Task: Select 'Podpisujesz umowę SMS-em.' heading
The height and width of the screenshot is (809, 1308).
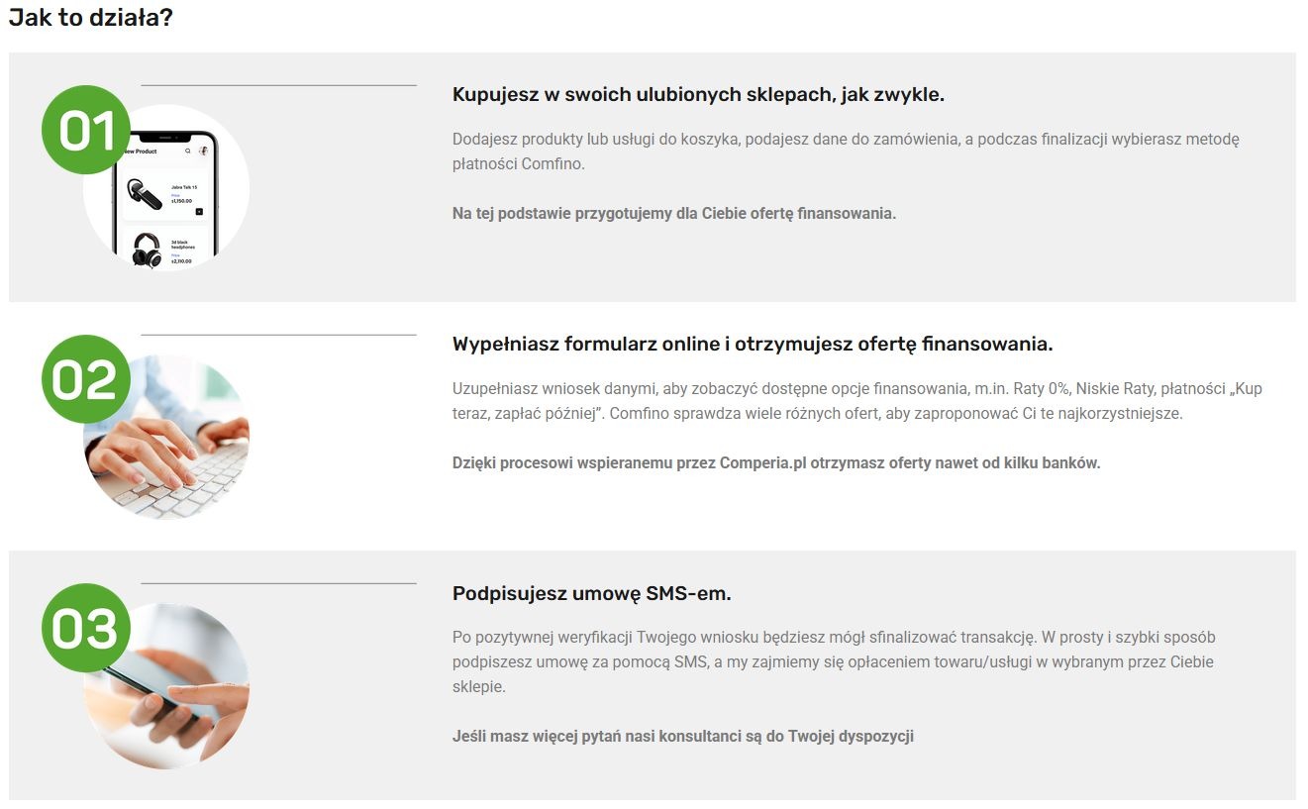Action: [x=592, y=594]
